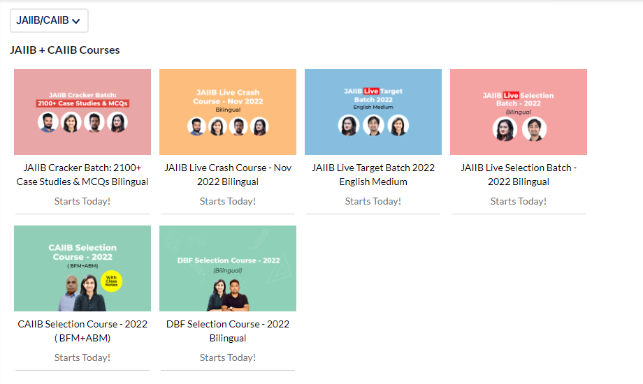Open JAIIB Live Crash Course - Nov 2022 Bilingual title
643x384 pixels.
coord(228,175)
